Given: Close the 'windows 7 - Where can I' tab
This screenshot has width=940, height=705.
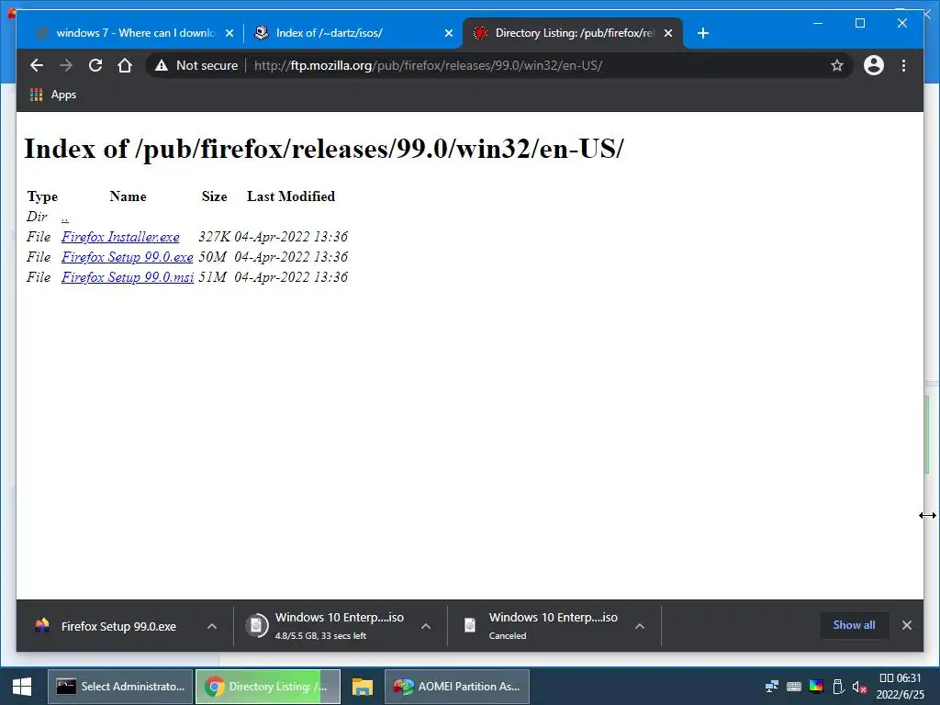Looking at the screenshot, I should 229,33.
